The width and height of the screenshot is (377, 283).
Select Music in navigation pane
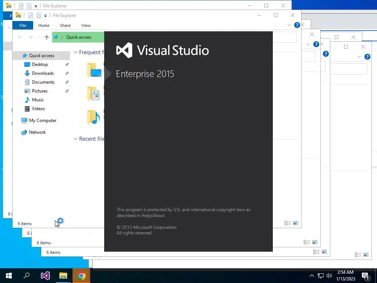38,99
